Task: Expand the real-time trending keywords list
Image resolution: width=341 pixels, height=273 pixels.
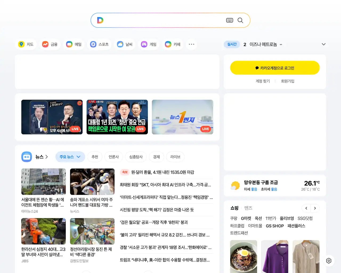Action: [324, 44]
